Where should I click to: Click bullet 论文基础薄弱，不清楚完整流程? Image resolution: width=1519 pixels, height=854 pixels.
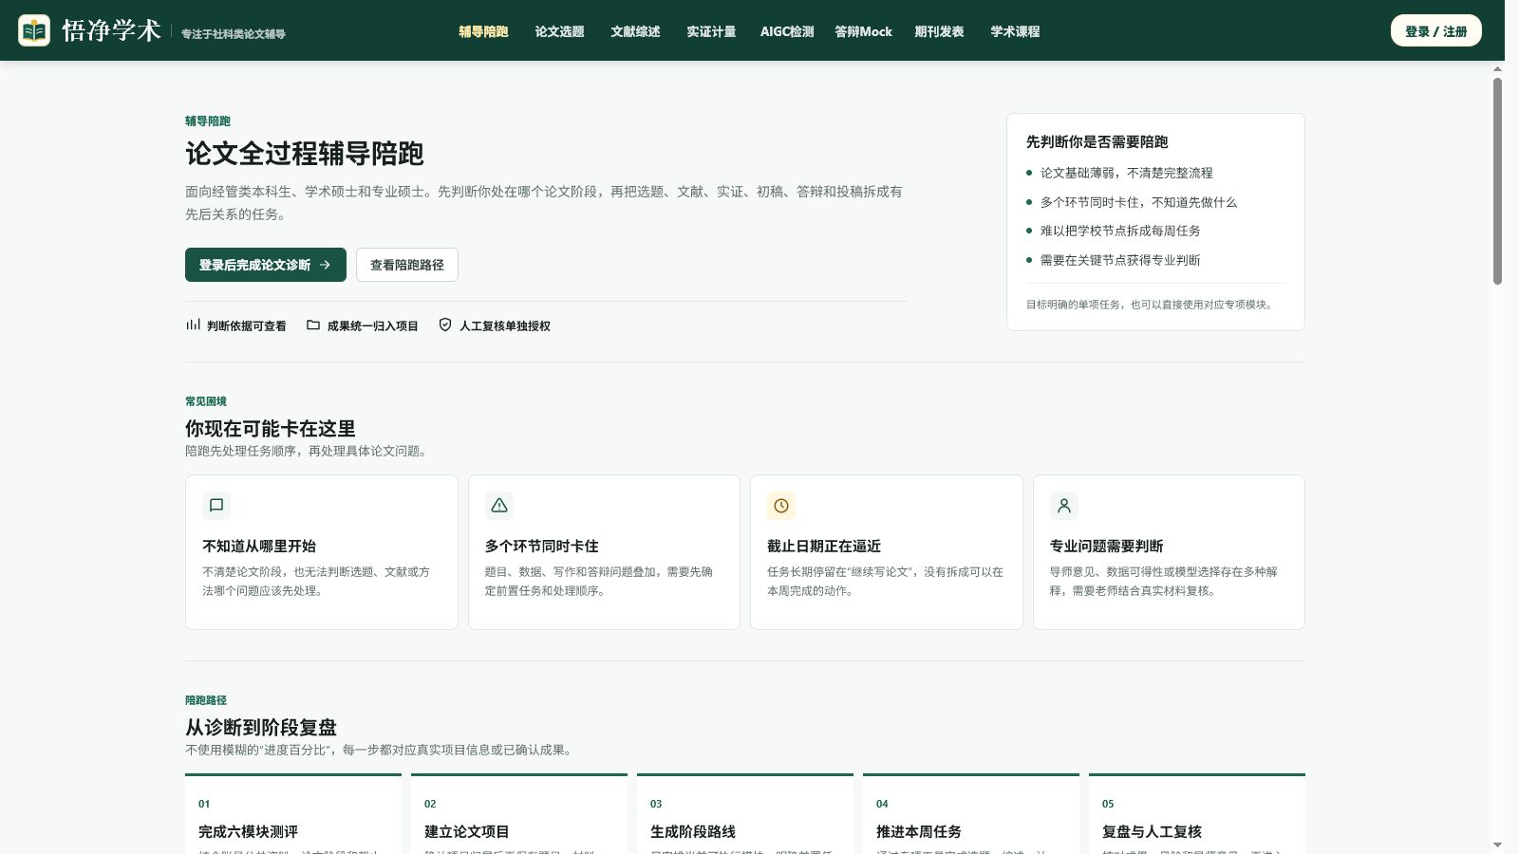coord(1126,173)
